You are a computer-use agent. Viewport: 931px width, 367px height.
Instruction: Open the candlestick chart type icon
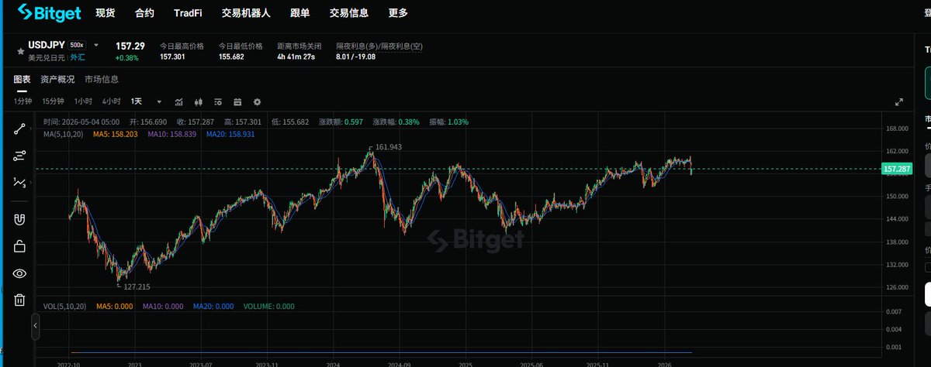pyautogui.click(x=198, y=101)
